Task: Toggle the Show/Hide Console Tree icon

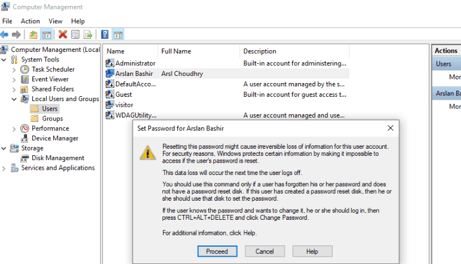Action: pos(46,35)
